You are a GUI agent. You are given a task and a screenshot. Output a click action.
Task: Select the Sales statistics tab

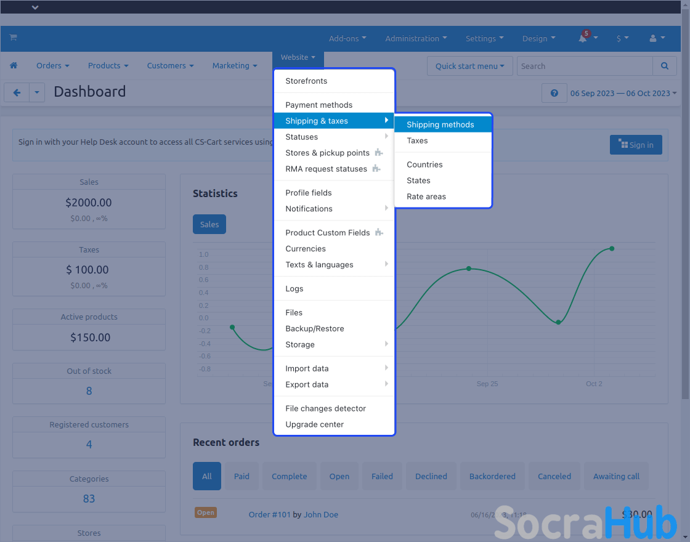tap(209, 224)
